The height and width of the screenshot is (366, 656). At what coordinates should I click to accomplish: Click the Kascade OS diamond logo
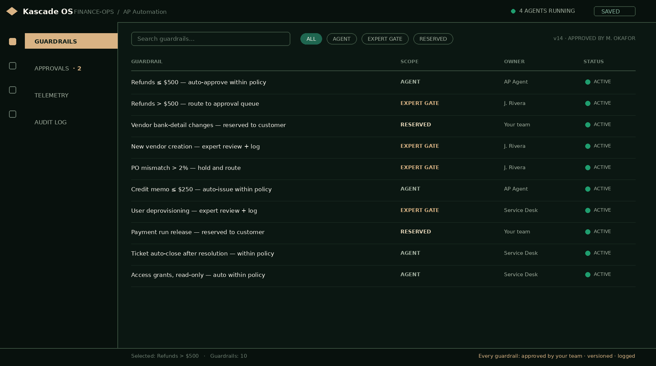[x=12, y=11]
